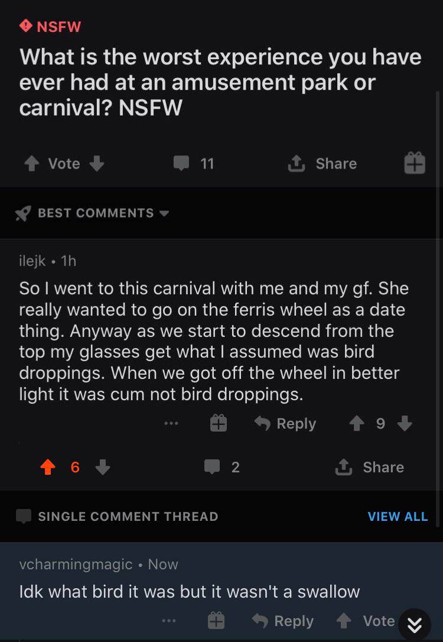Share the amusement park post
443x642 pixels.
[322, 163]
